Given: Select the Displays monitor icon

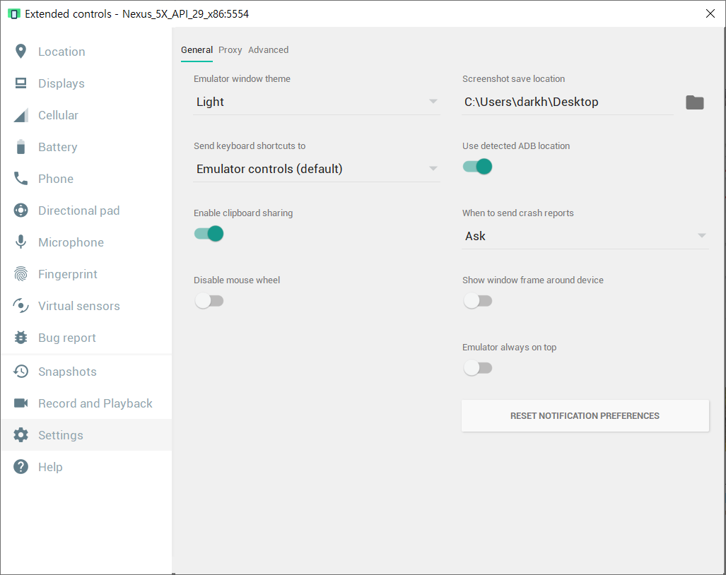Looking at the screenshot, I should point(21,83).
